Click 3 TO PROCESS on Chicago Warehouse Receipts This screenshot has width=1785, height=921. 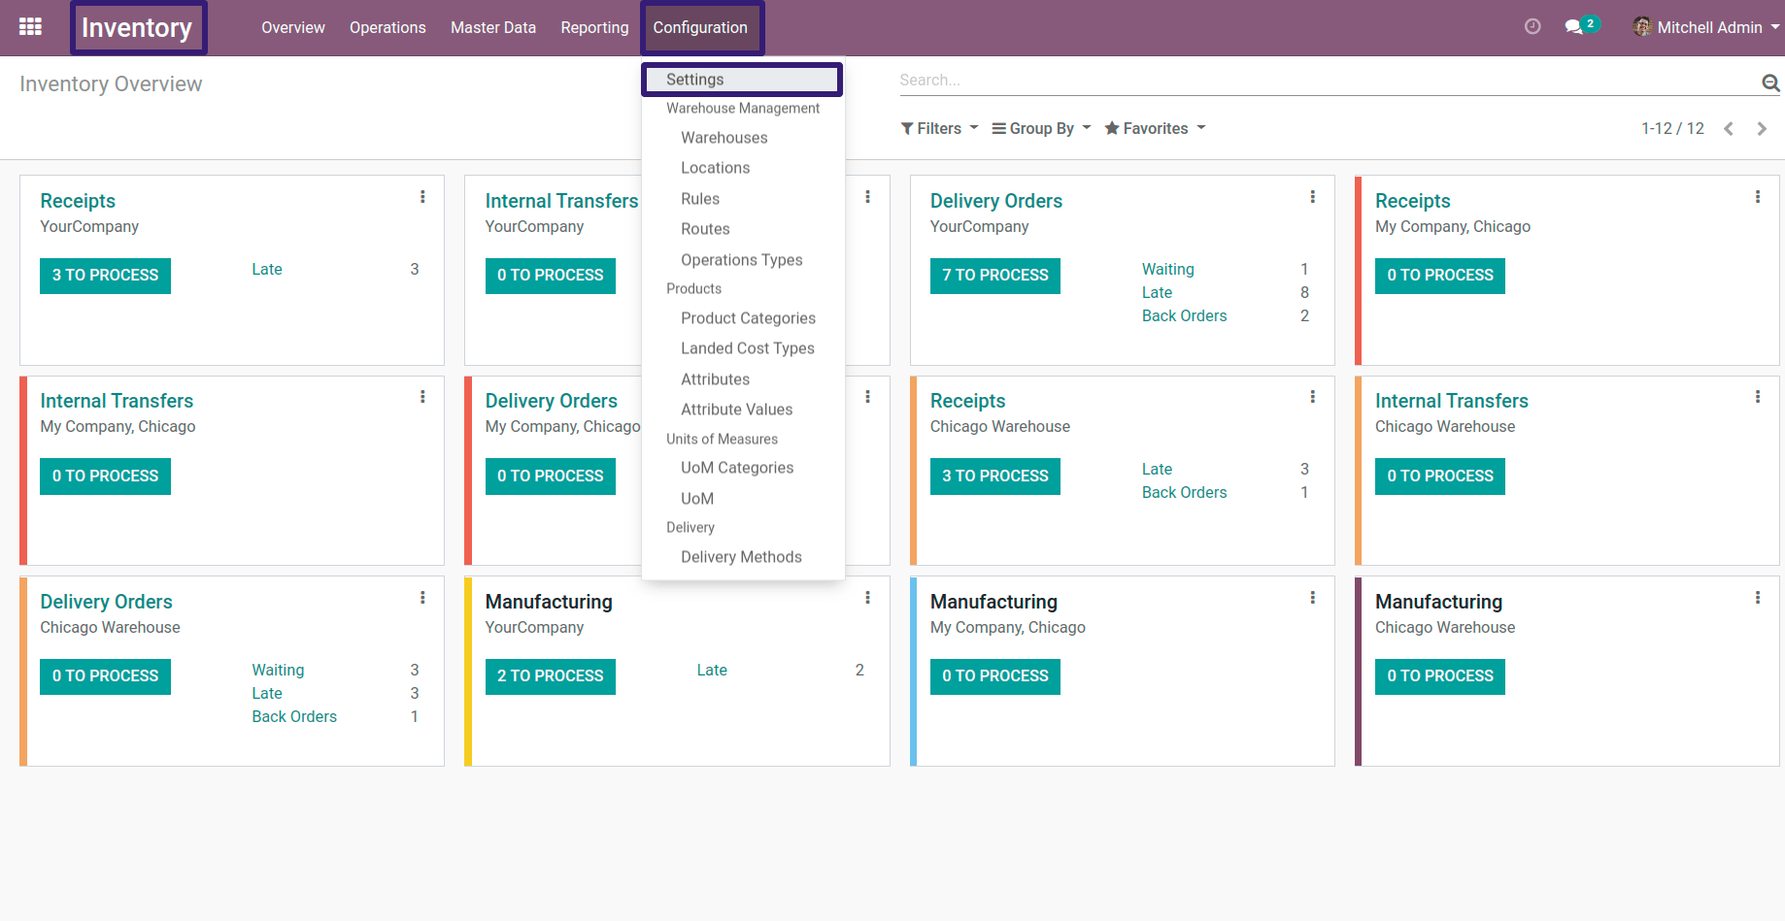click(x=995, y=477)
